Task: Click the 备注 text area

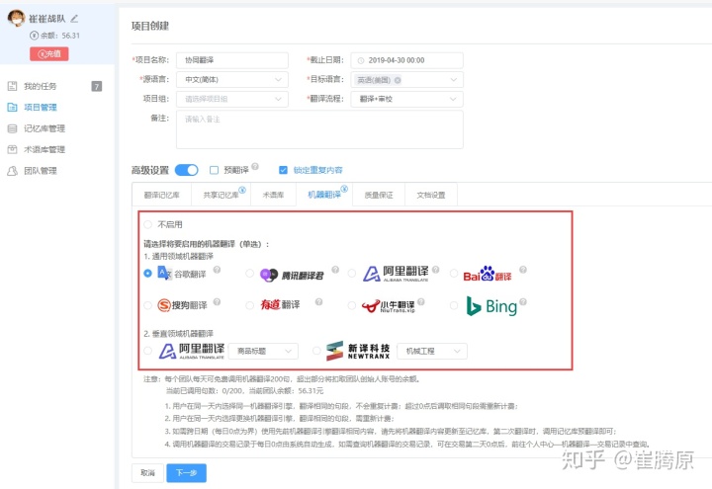Action: pyautogui.click(x=319, y=129)
